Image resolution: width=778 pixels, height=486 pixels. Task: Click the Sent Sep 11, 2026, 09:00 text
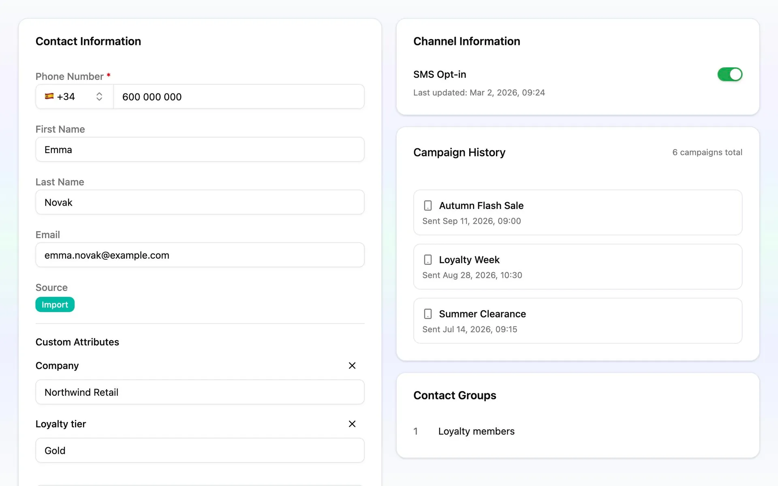click(x=472, y=221)
